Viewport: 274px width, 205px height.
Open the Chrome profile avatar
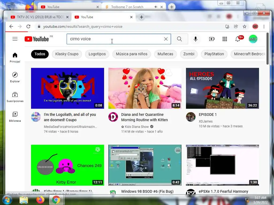tap(255, 26)
